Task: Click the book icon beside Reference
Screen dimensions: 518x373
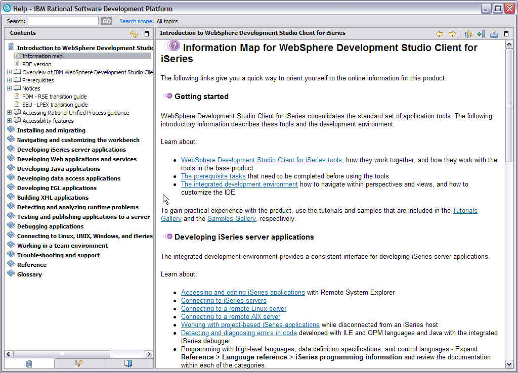Action: (x=11, y=263)
